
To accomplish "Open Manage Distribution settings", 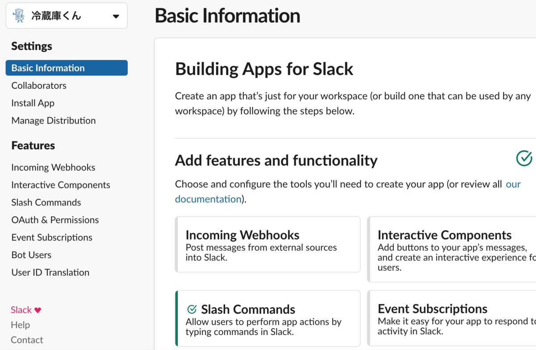I will point(54,120).
